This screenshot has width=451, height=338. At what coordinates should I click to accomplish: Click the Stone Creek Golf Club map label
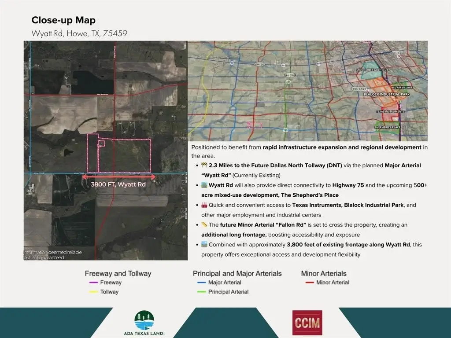[x=372, y=70]
